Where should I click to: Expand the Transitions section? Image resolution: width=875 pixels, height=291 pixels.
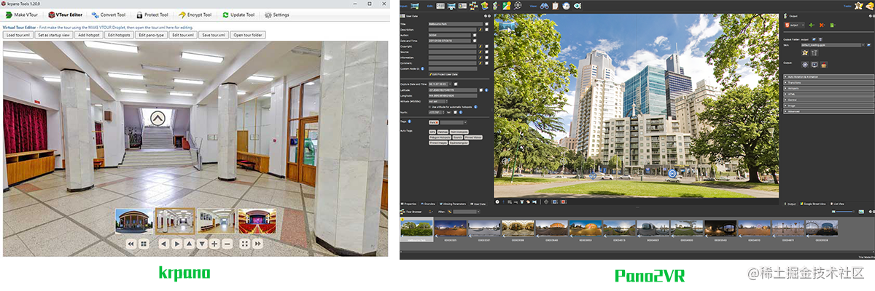[828, 82]
